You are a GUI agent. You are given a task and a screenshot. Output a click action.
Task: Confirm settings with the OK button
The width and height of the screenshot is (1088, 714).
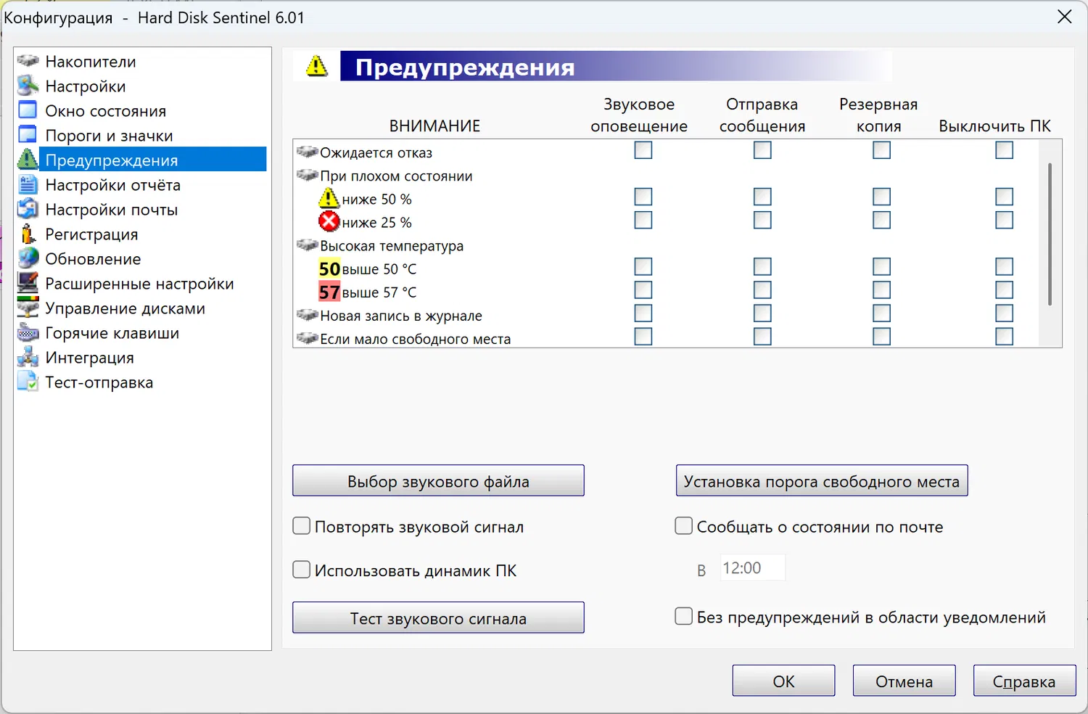(x=783, y=681)
